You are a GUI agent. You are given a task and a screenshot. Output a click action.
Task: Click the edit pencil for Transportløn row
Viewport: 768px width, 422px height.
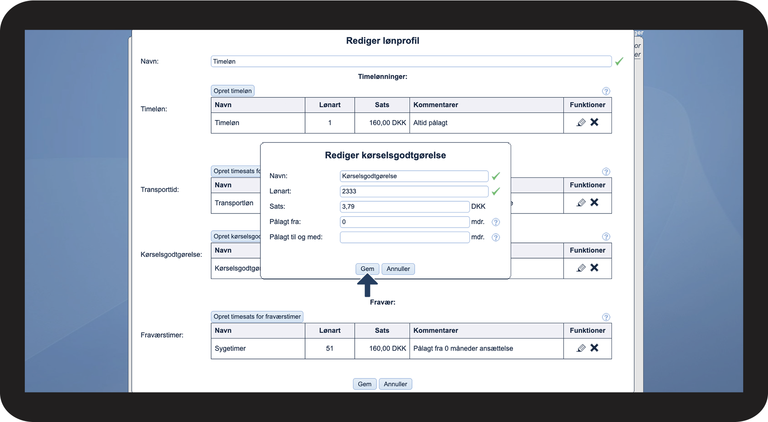point(581,203)
